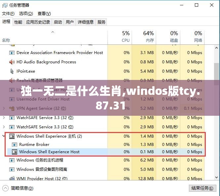This screenshot has height=196, width=220.
Task: Click the WMI Provider Host icon
Action: click(12, 178)
